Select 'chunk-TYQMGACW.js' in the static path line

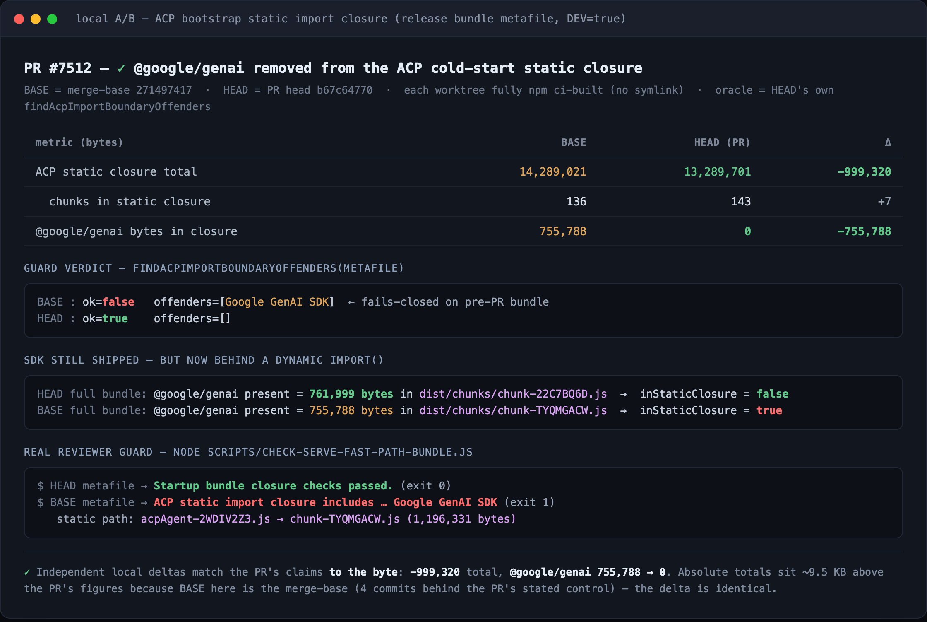pyautogui.click(x=345, y=519)
